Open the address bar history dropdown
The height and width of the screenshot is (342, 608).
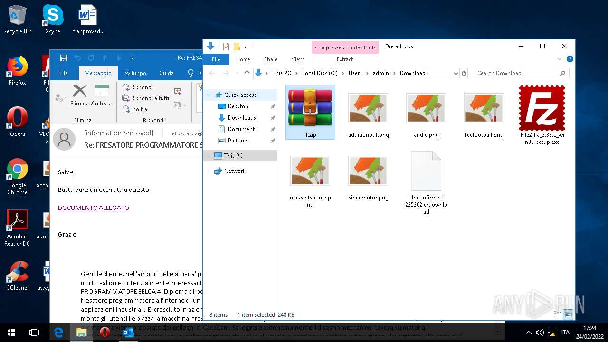[x=456, y=73]
